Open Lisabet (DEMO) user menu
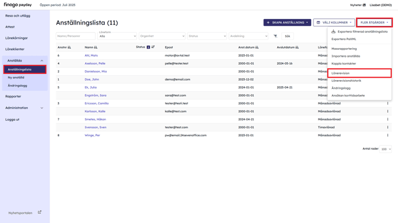Screen dimensions: 398x223 click(381, 5)
